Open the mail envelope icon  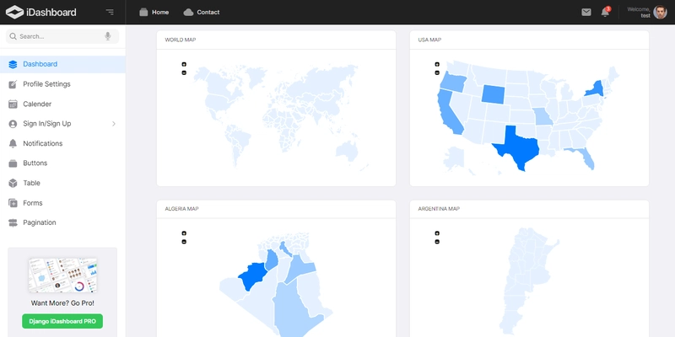pyautogui.click(x=586, y=12)
